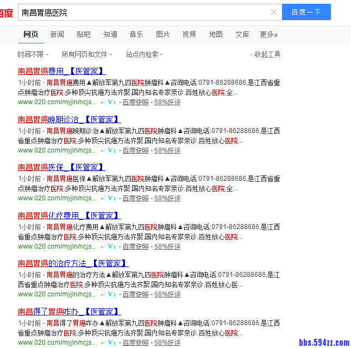
Task: Clear the search box with the X icon
Action: [x=273, y=12]
